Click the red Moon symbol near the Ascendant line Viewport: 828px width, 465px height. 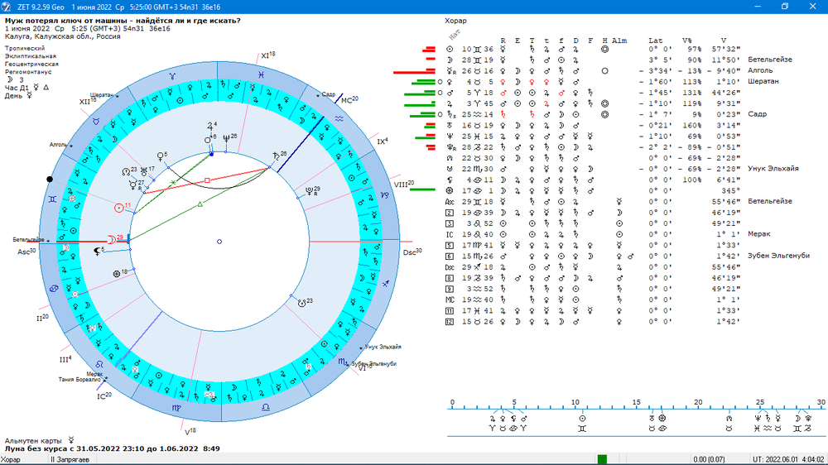[x=112, y=239]
